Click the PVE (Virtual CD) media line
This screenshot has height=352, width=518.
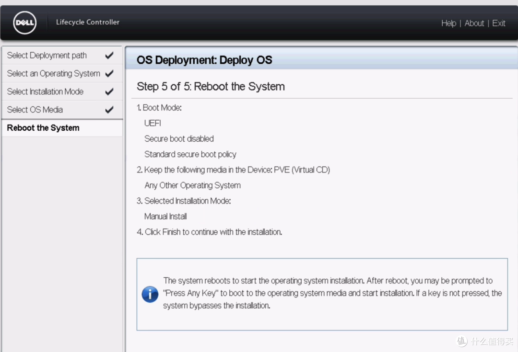click(x=237, y=170)
